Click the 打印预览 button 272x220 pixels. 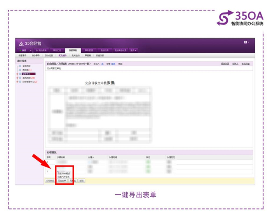click(50, 181)
